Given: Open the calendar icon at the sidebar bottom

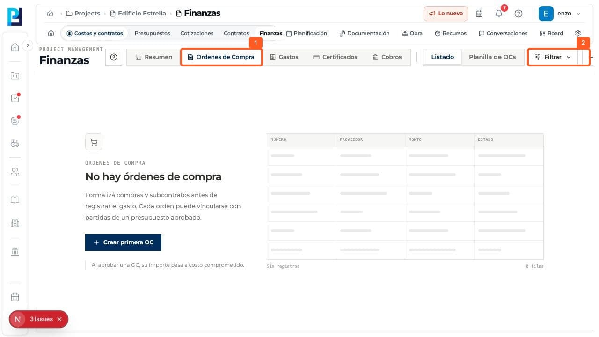Looking at the screenshot, I should 15,297.
